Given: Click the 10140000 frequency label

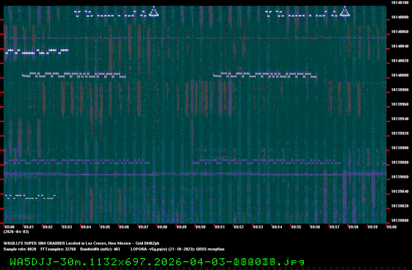Looking at the screenshot, I should [400, 75].
